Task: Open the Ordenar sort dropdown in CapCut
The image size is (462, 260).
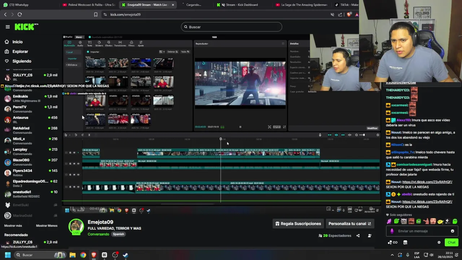Action: 173,52
